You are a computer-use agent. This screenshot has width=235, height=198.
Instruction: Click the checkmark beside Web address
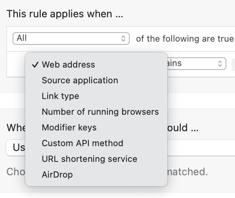tap(35, 65)
